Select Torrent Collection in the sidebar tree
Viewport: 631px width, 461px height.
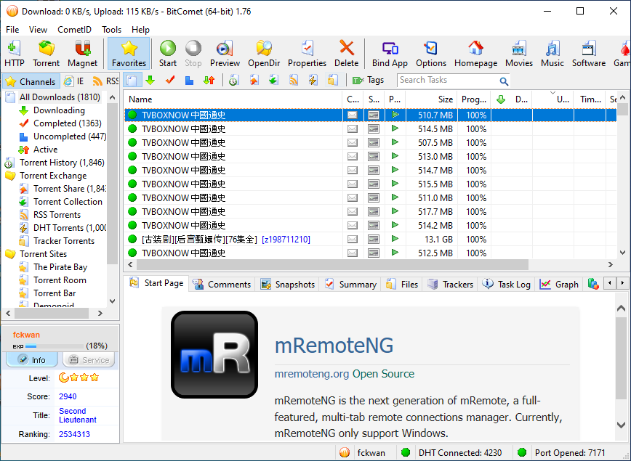coord(68,202)
